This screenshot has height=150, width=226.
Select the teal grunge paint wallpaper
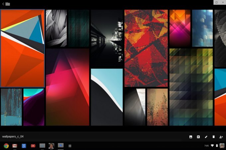pos(11,107)
